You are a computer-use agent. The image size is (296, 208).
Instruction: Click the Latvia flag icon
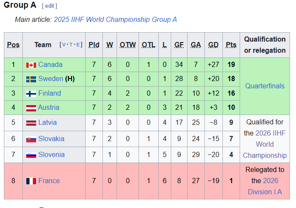coord(31,123)
